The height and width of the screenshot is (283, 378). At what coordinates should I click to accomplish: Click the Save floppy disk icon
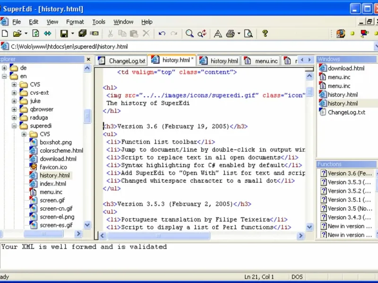click(x=64, y=33)
